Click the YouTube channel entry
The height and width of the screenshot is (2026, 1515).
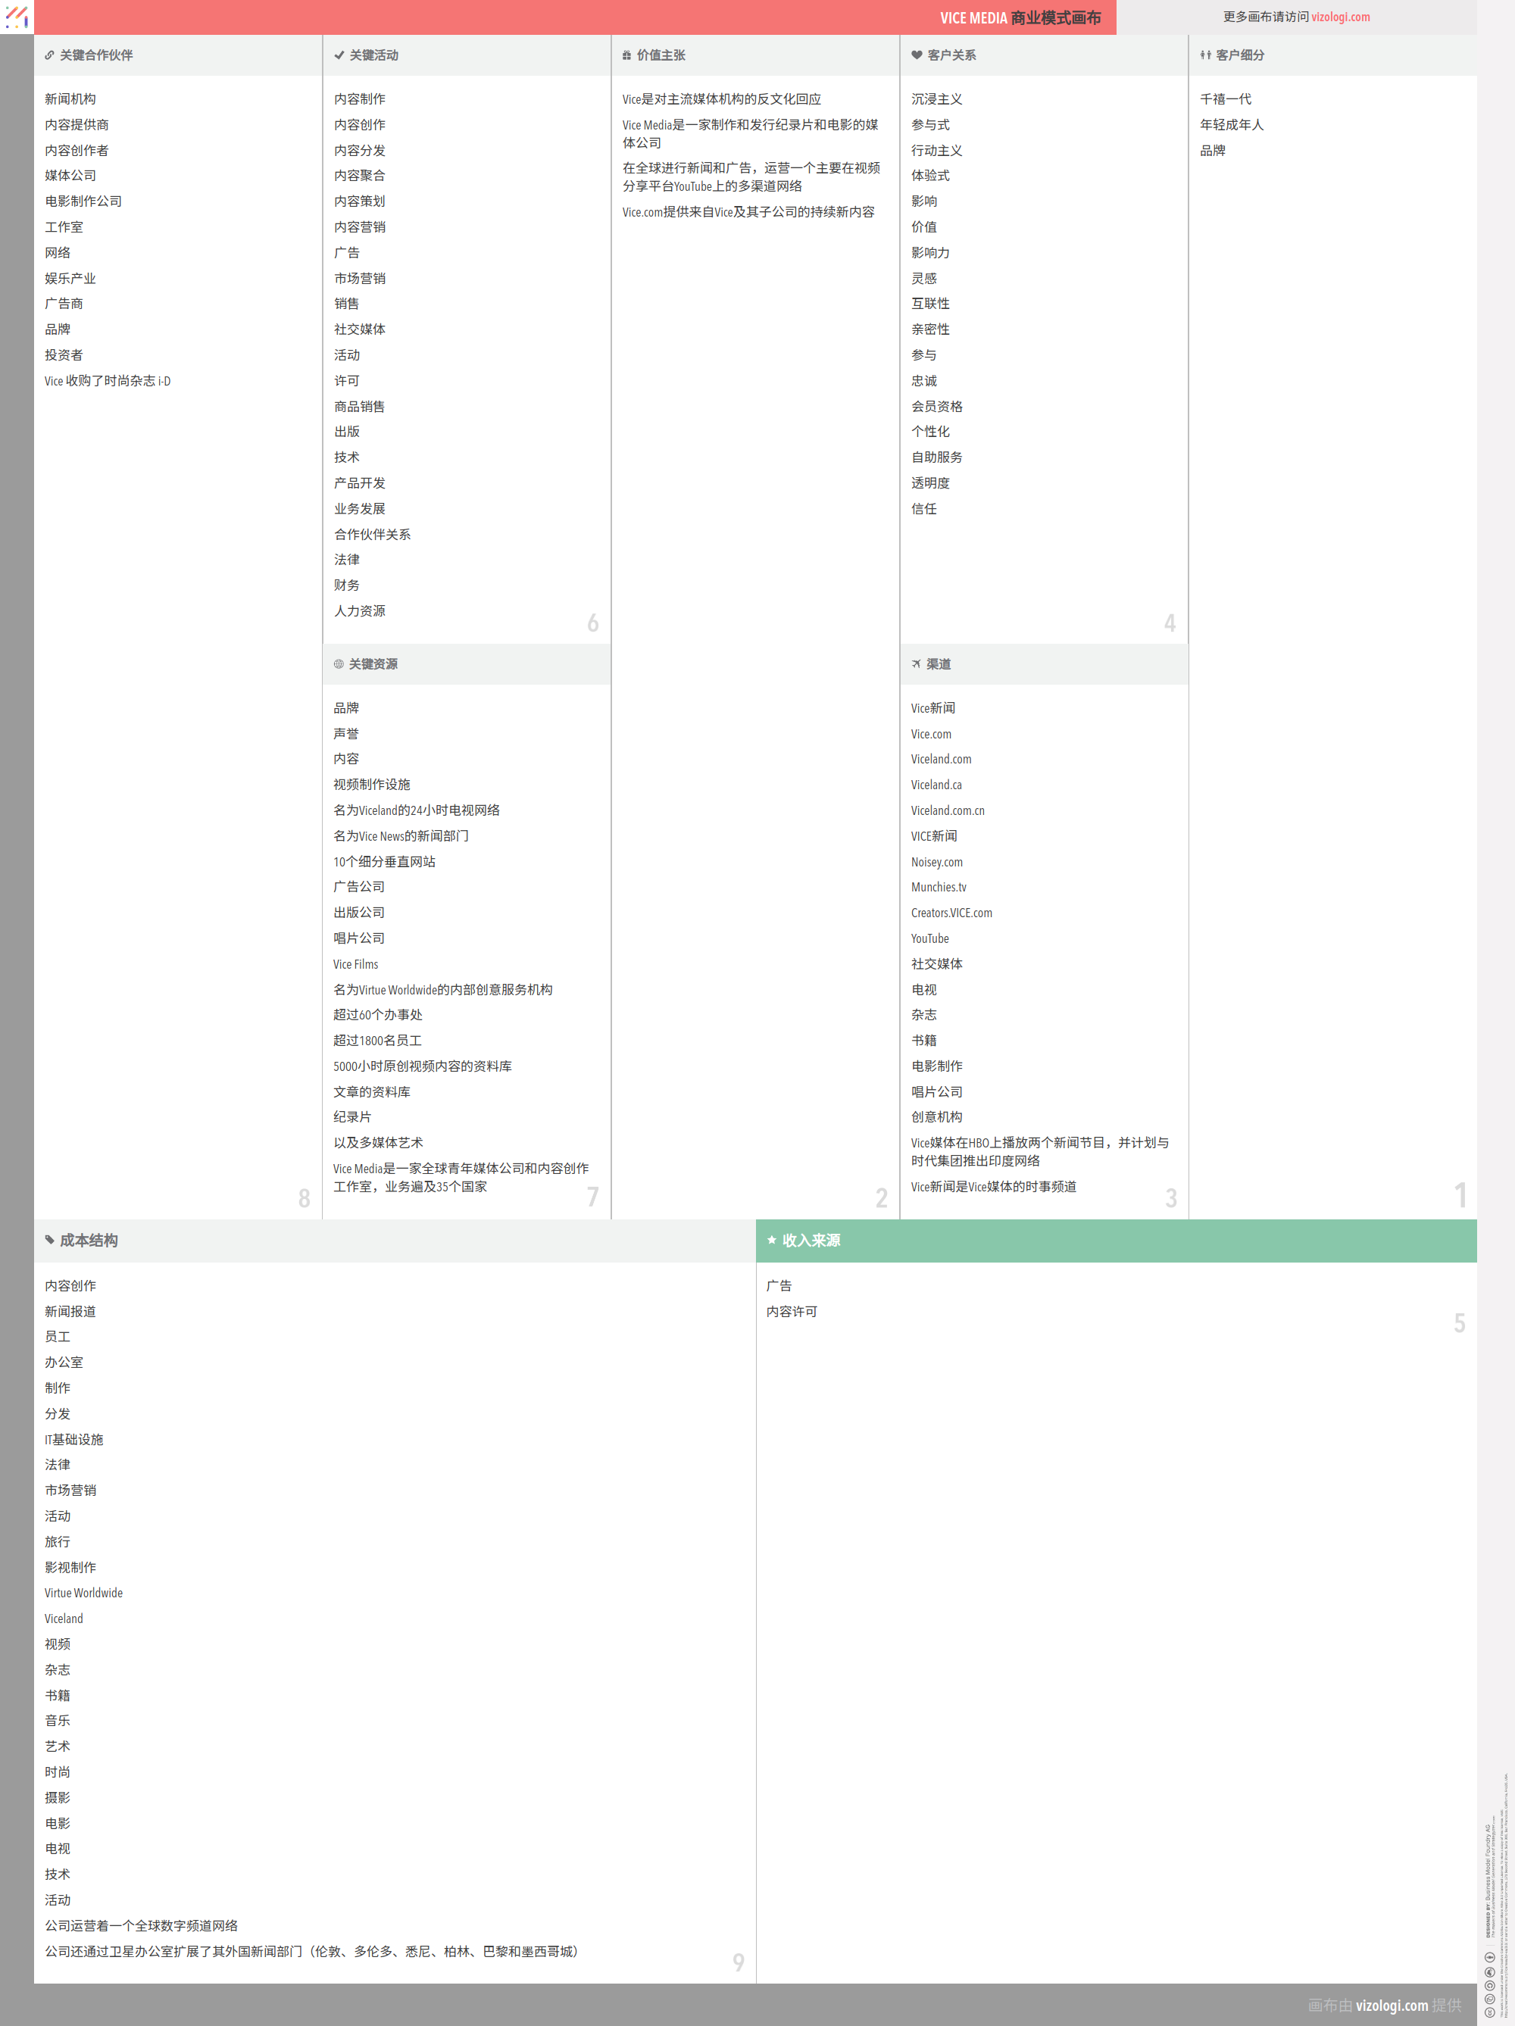point(929,939)
